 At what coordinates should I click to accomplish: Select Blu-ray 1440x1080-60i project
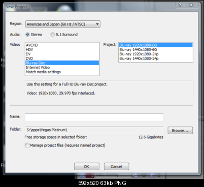[x=156, y=49]
